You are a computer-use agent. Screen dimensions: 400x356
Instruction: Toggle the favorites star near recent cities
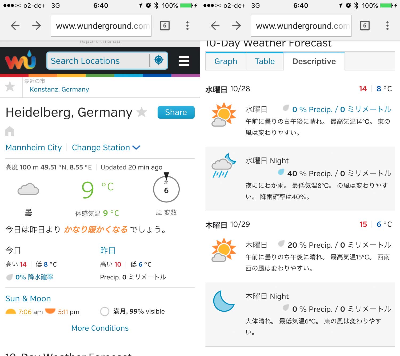(10, 86)
